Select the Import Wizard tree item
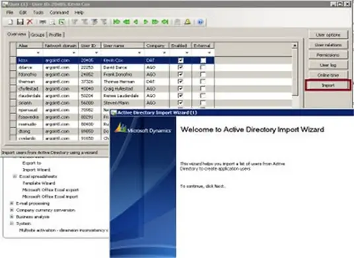Viewport: 354px width, 258px height. [36, 170]
